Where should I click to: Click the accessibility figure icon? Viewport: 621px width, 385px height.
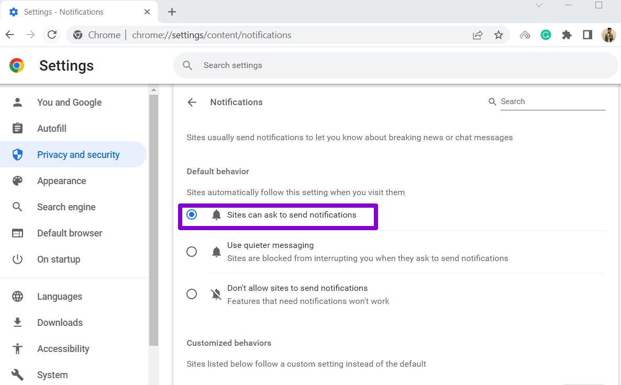[x=17, y=348]
